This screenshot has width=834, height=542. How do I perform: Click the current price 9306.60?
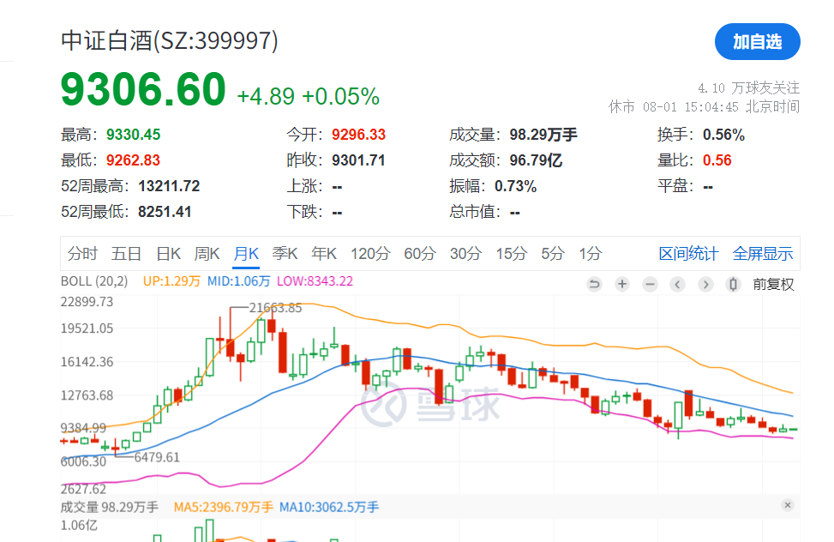click(x=143, y=89)
